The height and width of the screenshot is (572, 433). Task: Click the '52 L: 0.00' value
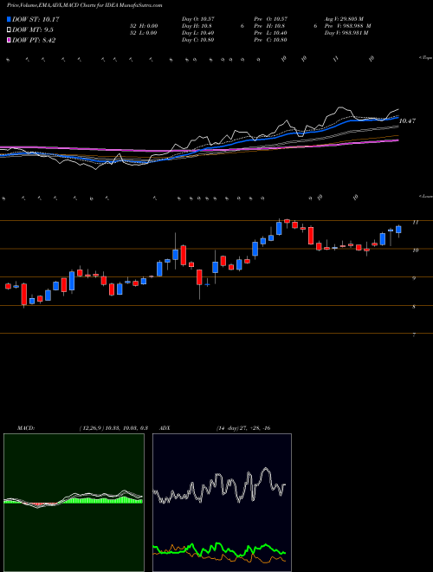click(x=143, y=33)
